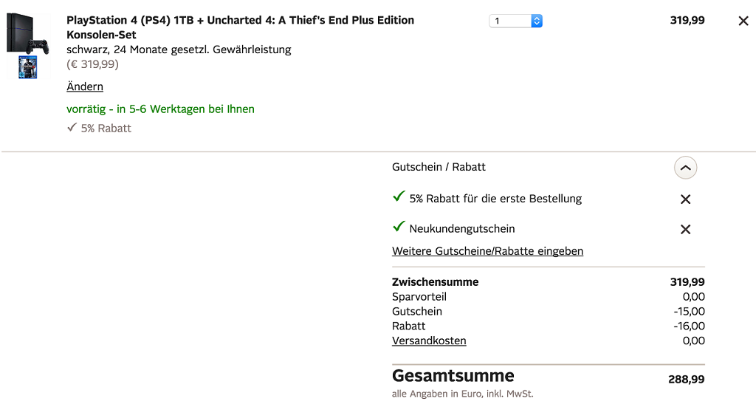This screenshot has width=756, height=407.
Task: Click the 288,99 total amount
Action: point(686,379)
